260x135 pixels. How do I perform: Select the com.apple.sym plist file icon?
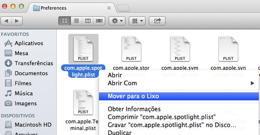pyautogui.click(x=180, y=49)
